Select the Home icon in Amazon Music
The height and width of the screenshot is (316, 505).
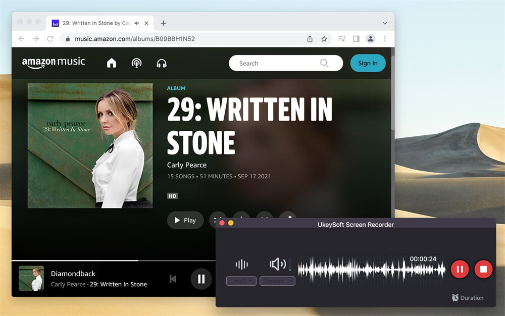click(111, 63)
